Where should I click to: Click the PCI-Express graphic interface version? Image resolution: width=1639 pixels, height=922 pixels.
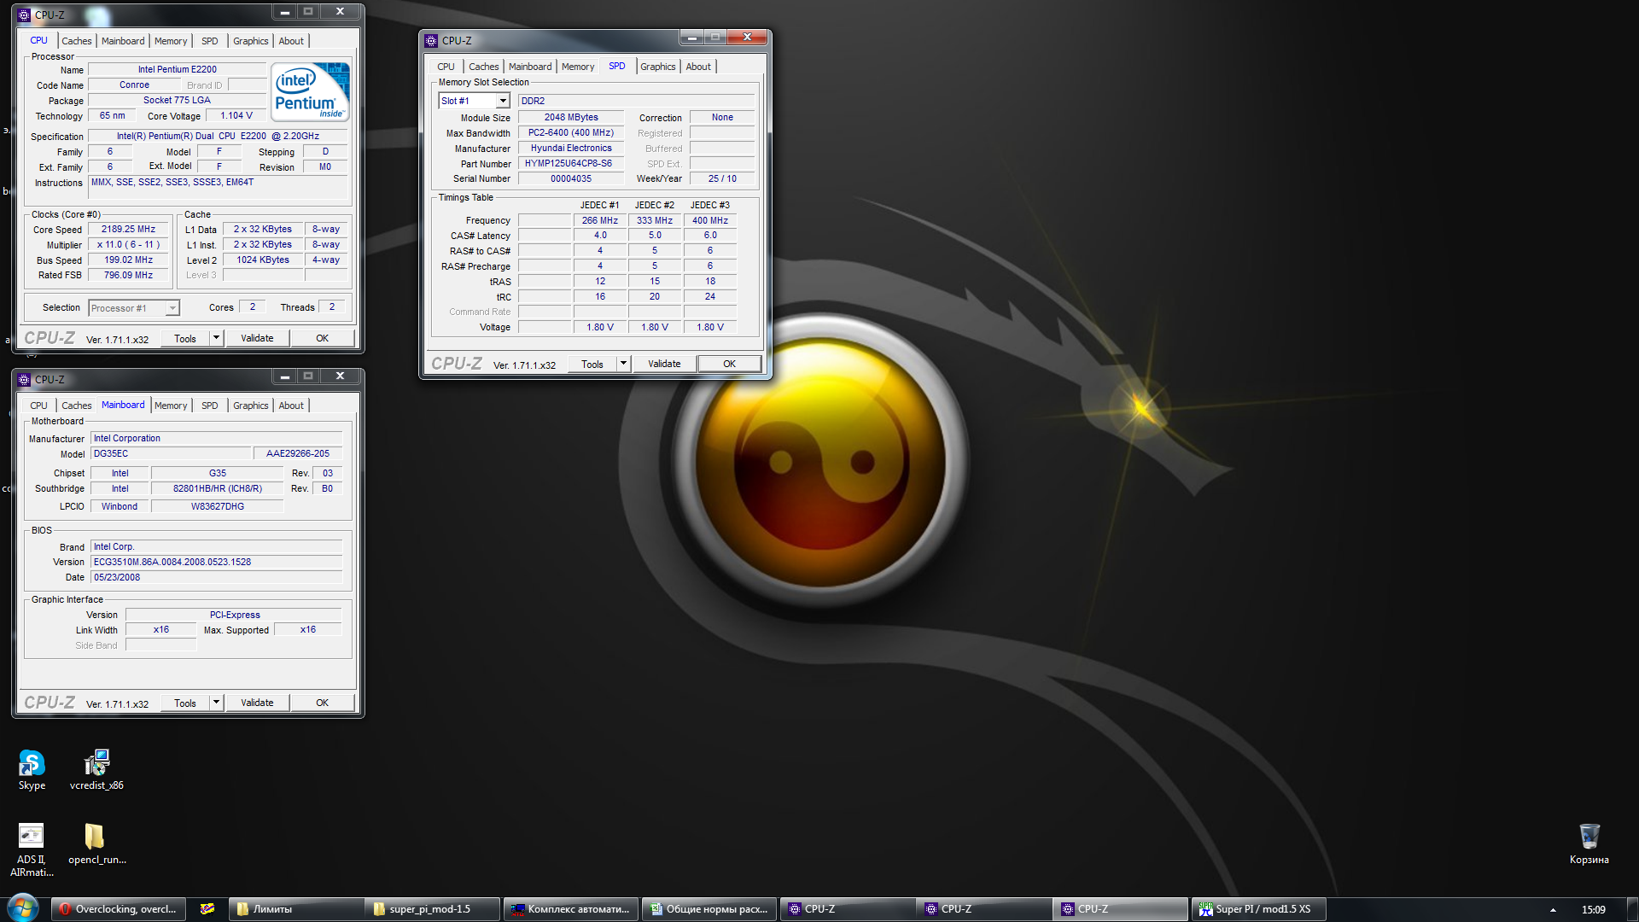pyautogui.click(x=234, y=615)
